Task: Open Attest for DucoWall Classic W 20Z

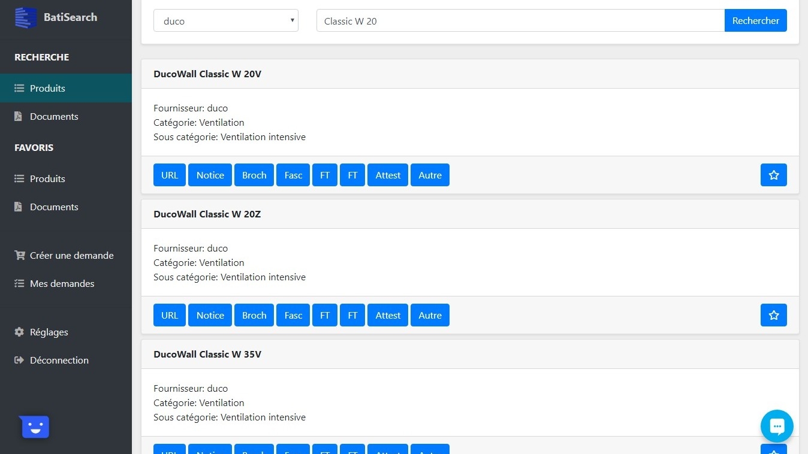Action: click(388, 315)
